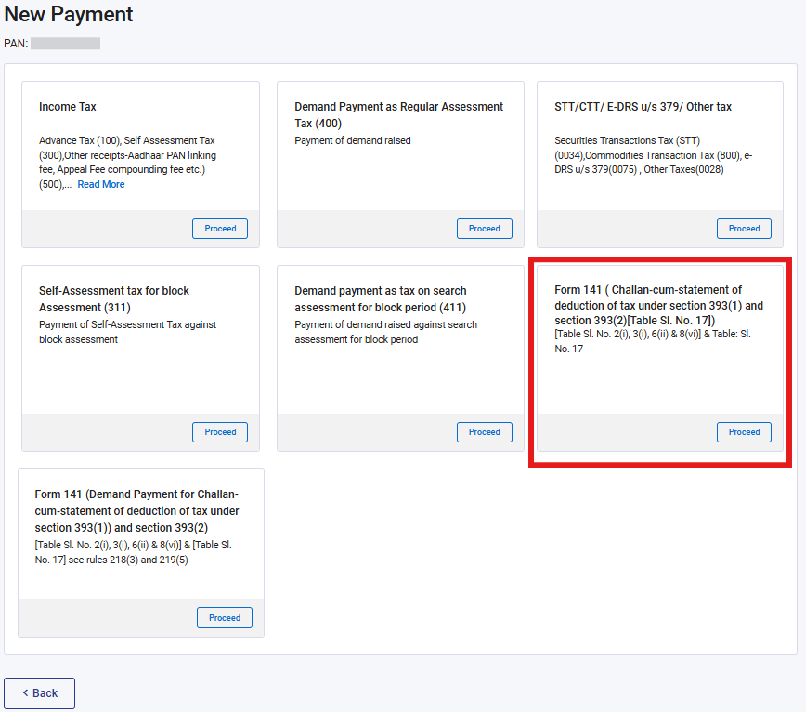
Task: Click the 'Advance Tax (100), Self Assessment Tax' description
Action: point(127,162)
